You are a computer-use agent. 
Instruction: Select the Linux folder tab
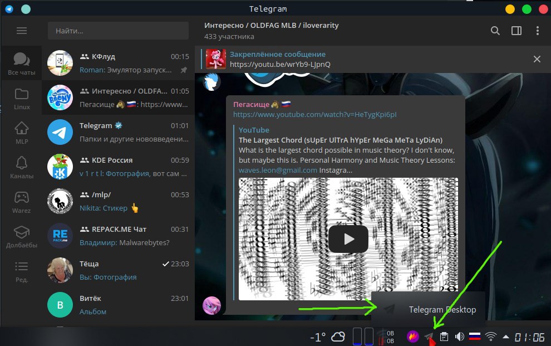click(22, 98)
